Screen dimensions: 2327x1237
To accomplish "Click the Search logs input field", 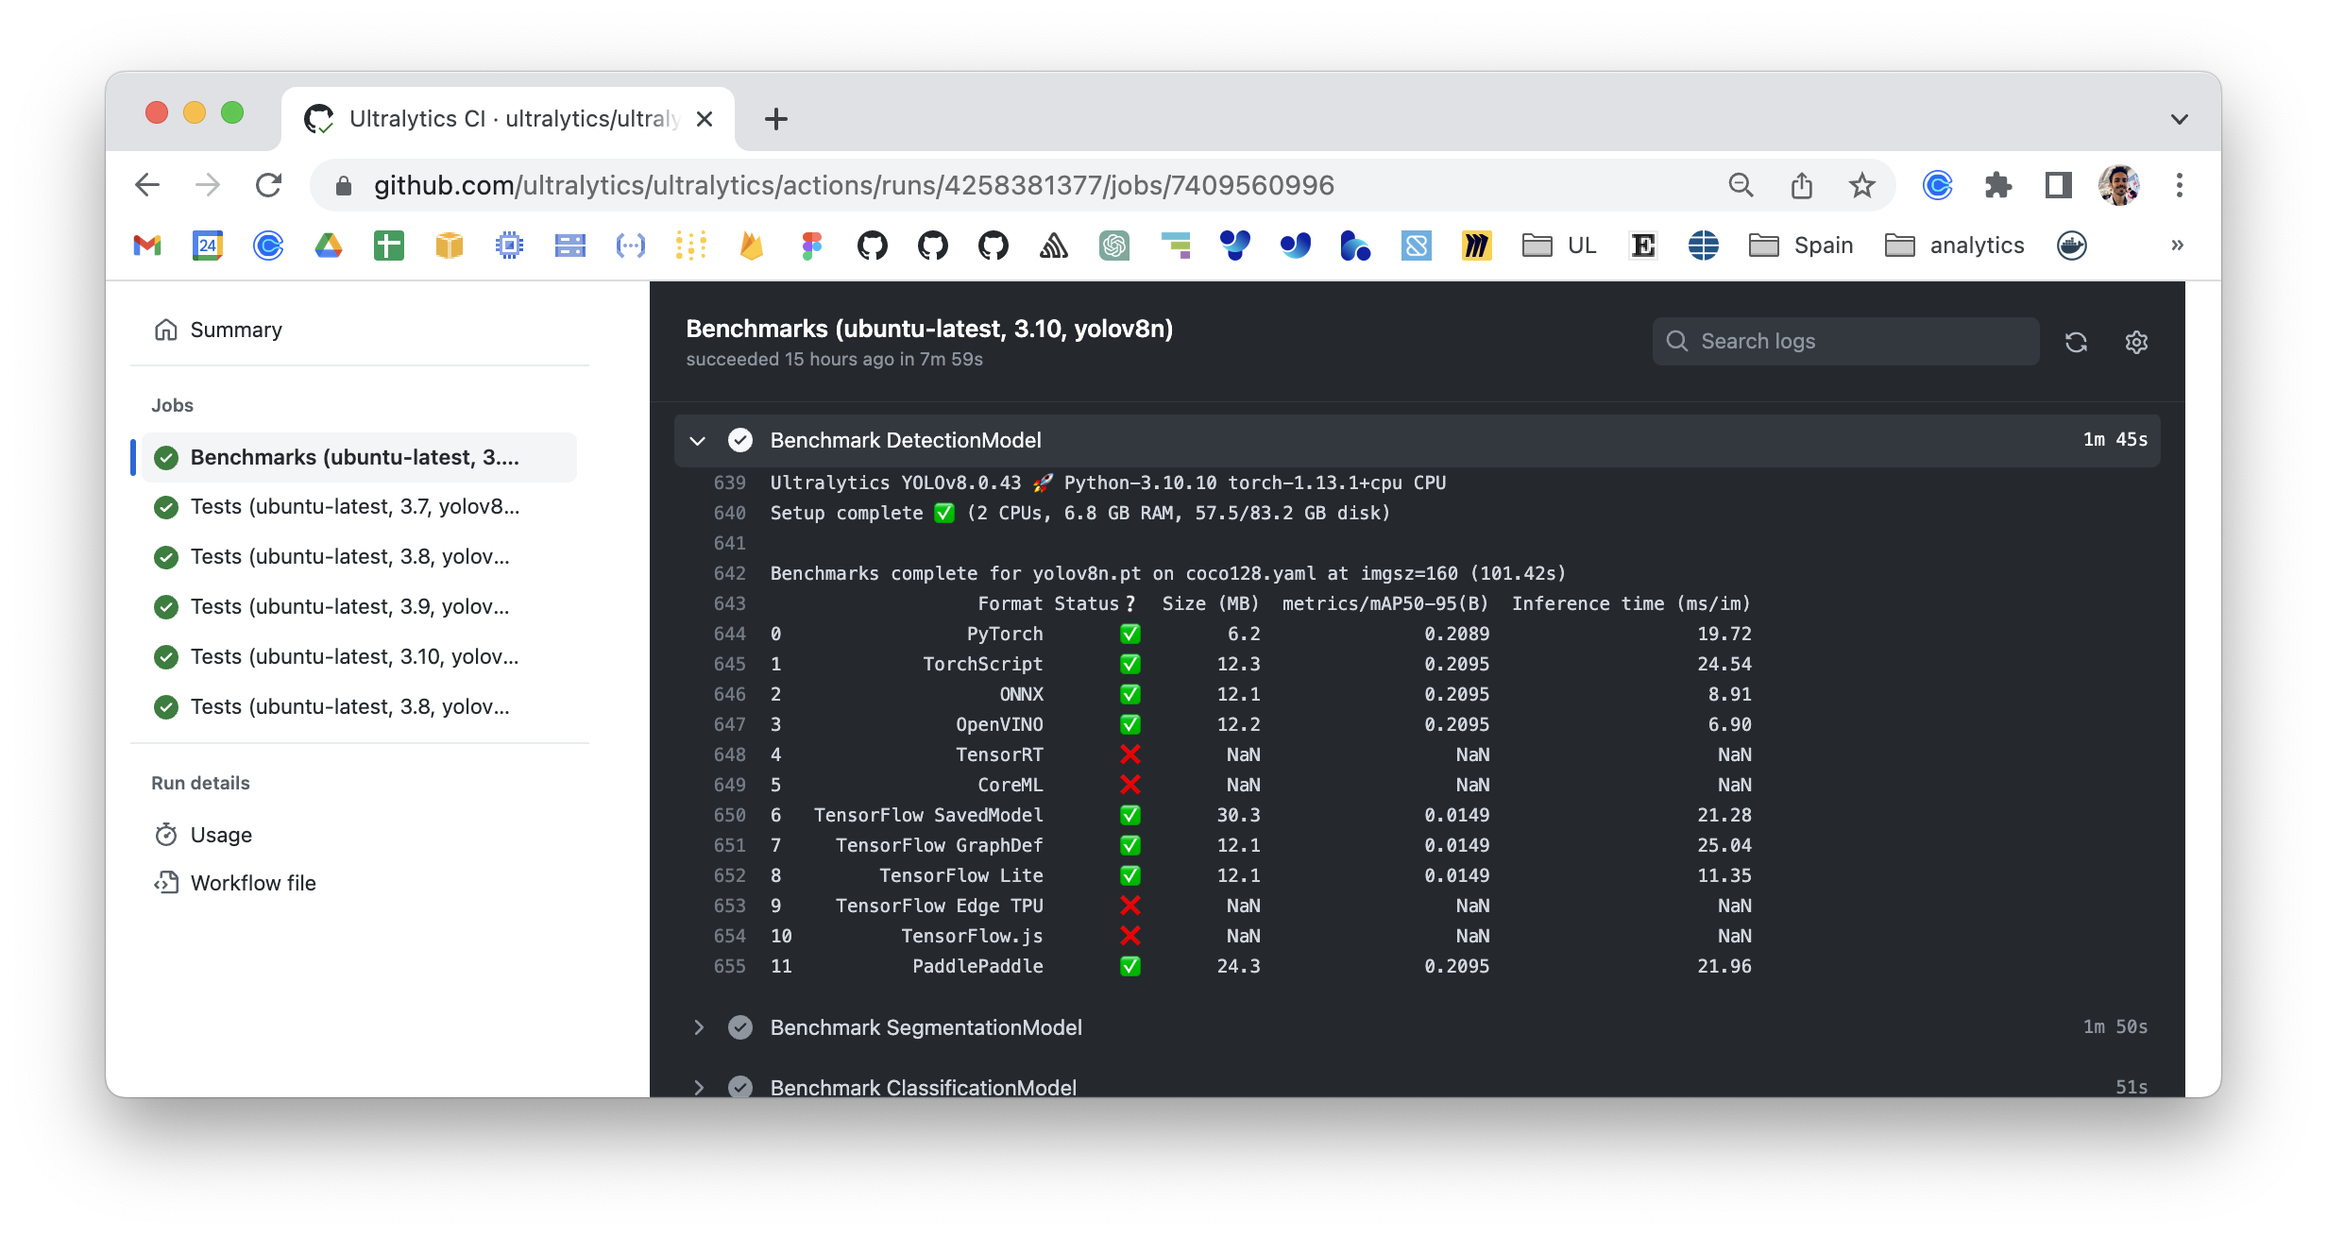I will pos(1842,341).
